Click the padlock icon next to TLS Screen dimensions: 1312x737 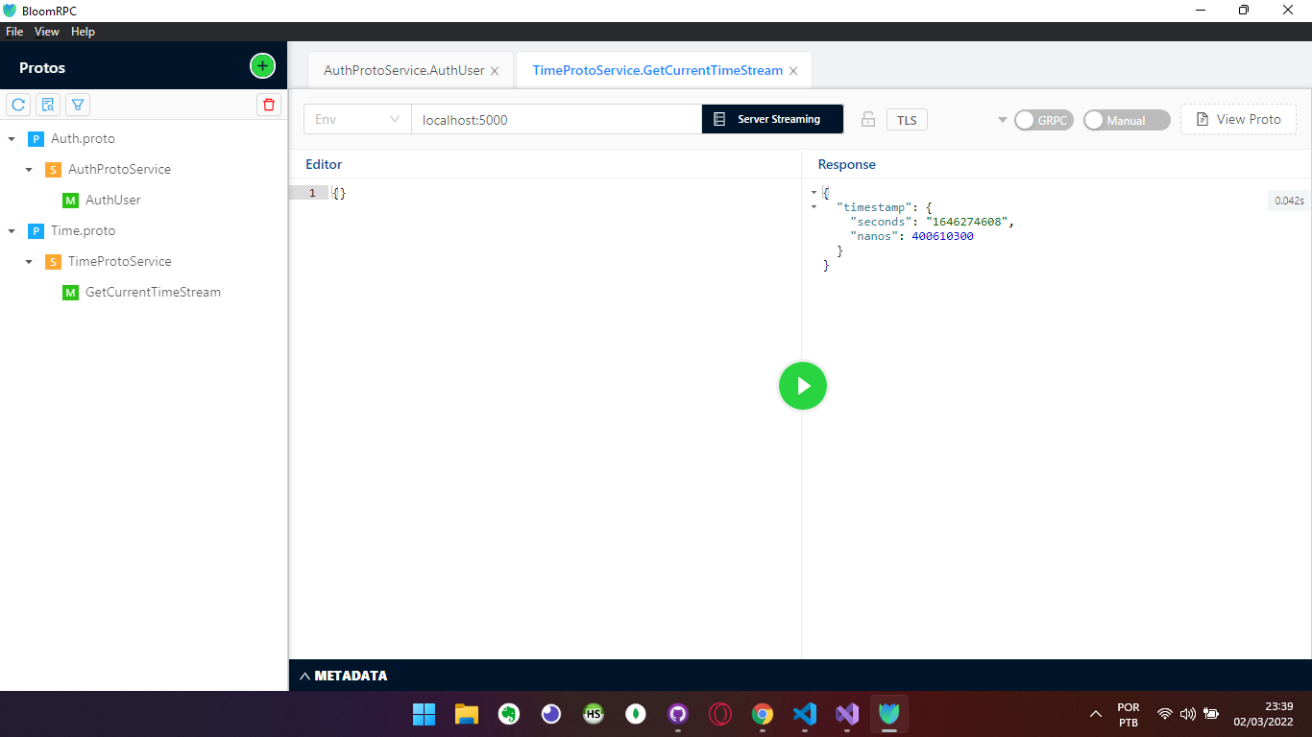[868, 120]
